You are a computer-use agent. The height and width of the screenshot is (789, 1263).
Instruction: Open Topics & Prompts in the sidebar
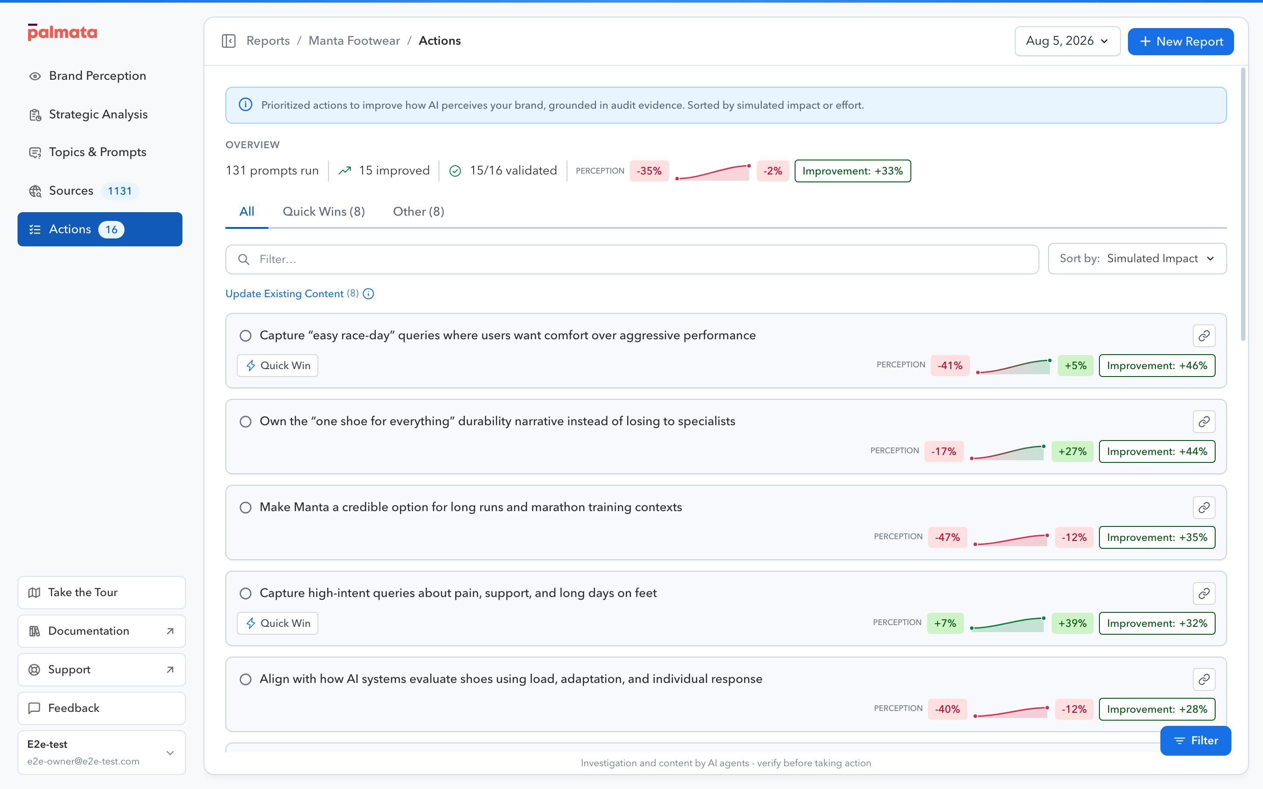pos(100,153)
